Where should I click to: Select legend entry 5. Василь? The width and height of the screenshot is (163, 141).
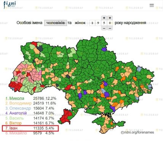coord(14,118)
